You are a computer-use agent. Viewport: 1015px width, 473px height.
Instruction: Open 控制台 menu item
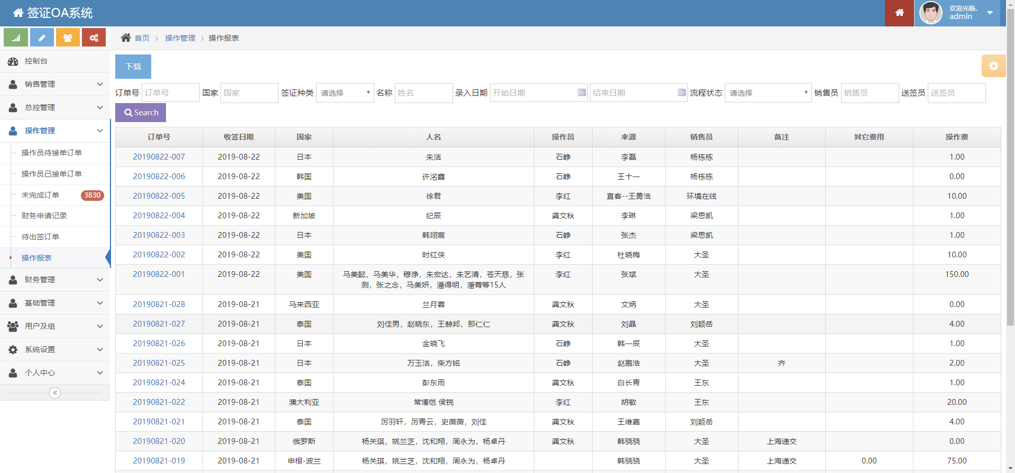[55, 61]
